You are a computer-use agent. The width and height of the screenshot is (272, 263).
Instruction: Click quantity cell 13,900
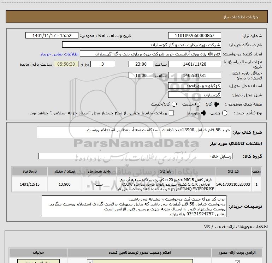point(65,184)
